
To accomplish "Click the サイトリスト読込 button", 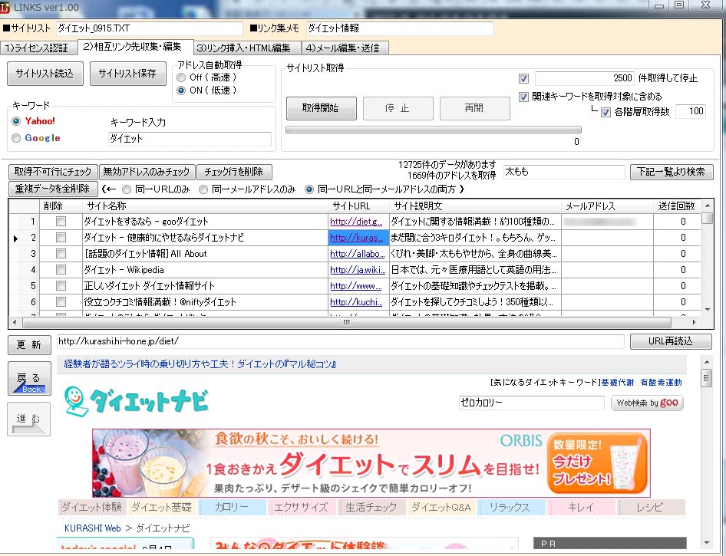I will (x=45, y=74).
